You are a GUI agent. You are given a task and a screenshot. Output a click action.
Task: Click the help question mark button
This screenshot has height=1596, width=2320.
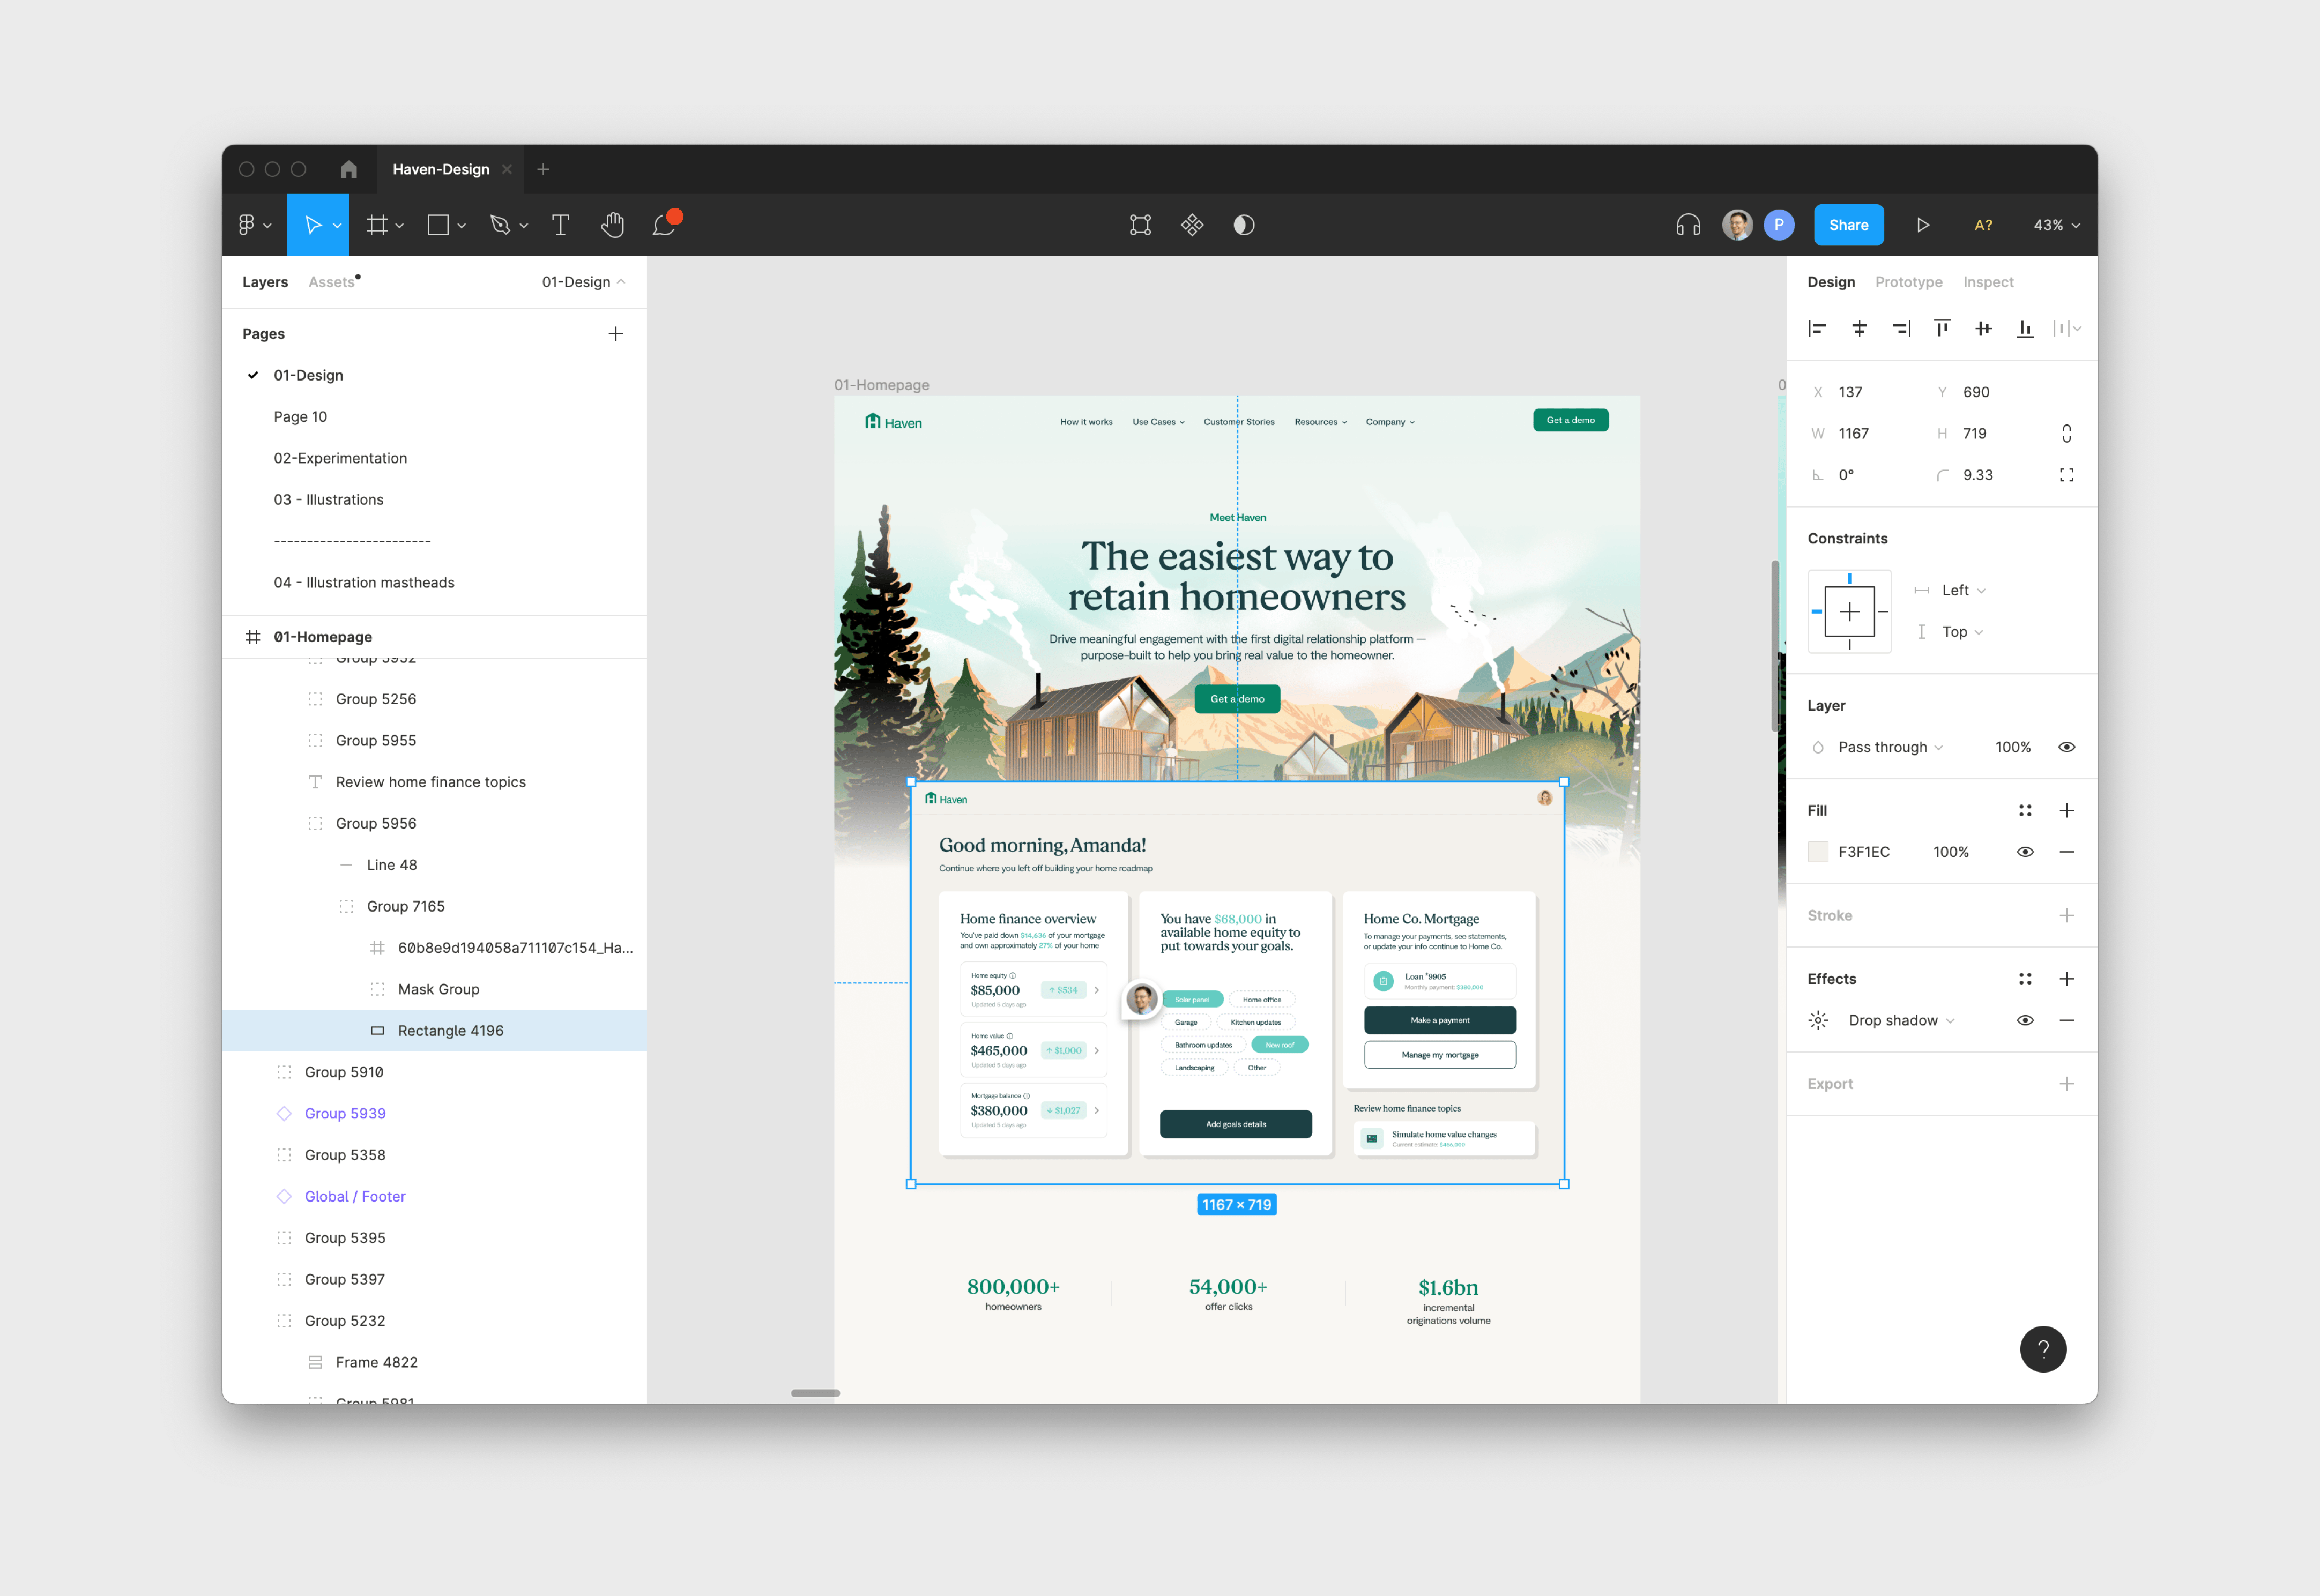pos(2042,1349)
